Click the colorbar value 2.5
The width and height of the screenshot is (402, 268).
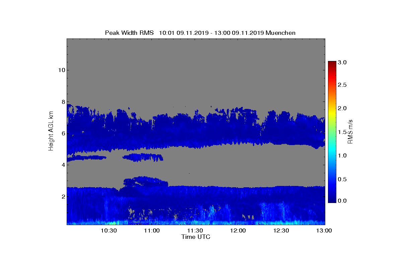point(342,85)
